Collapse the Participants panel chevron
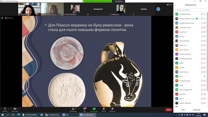Image resolution: width=208 pixels, height=117 pixels. 176,5
